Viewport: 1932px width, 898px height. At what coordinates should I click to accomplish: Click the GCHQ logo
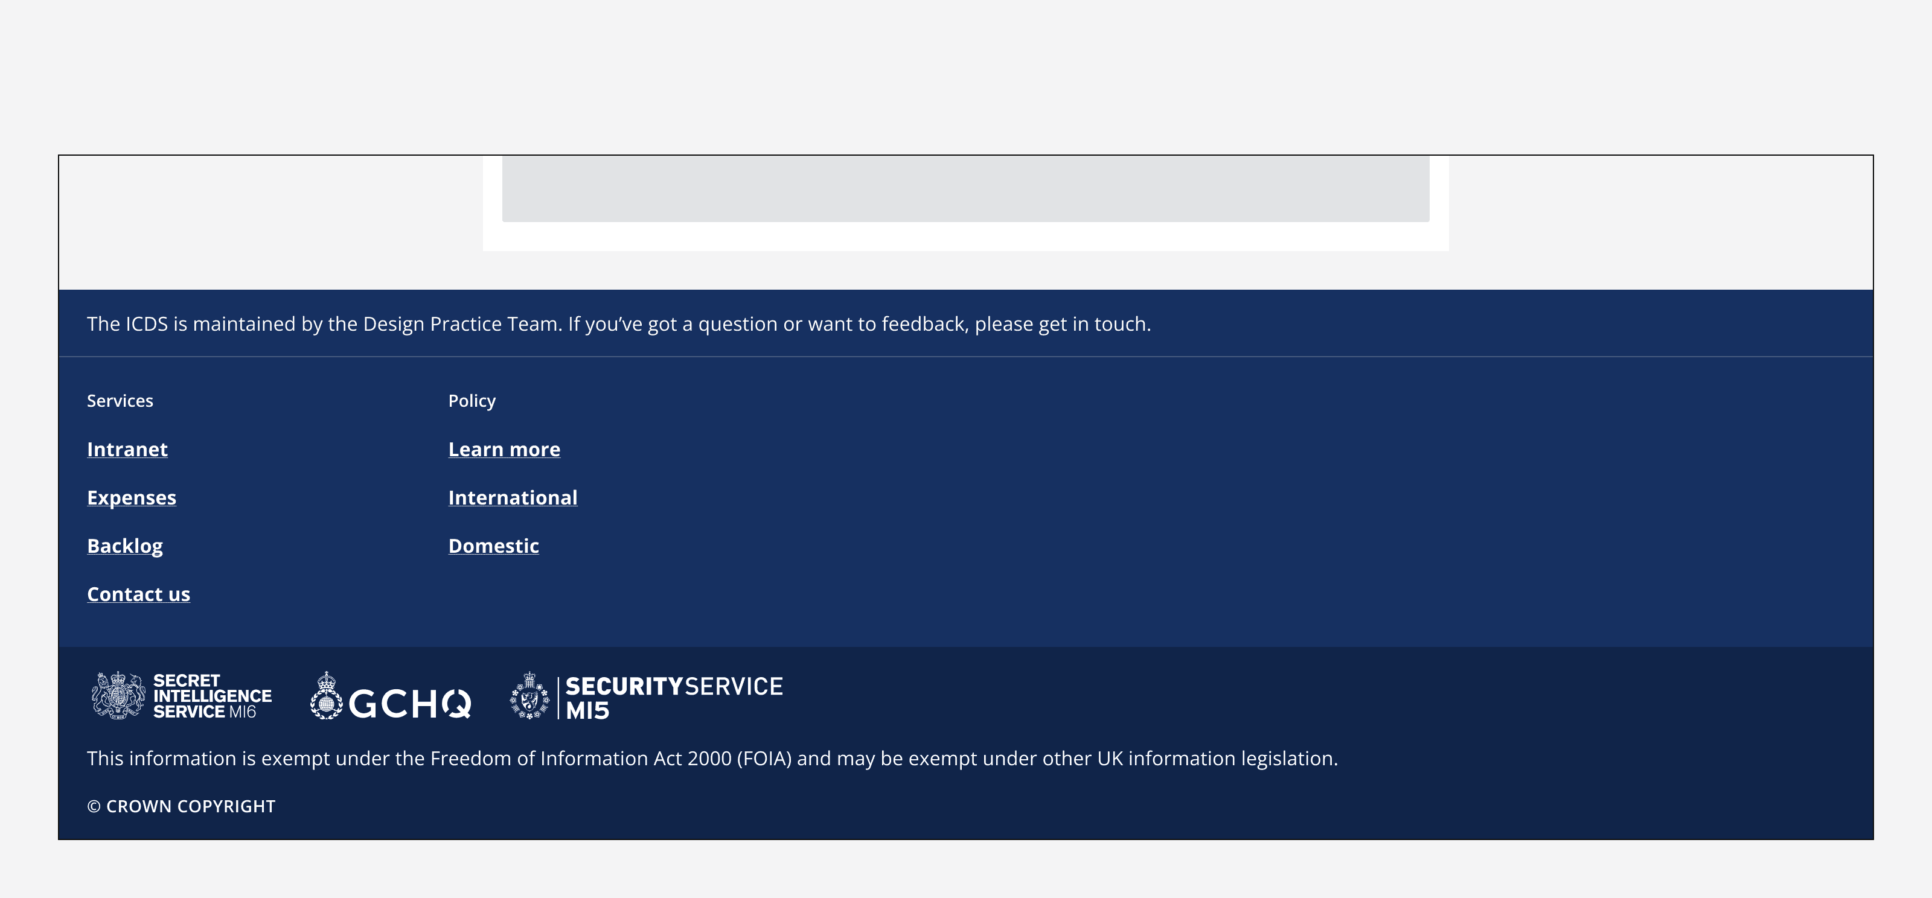pyautogui.click(x=391, y=696)
